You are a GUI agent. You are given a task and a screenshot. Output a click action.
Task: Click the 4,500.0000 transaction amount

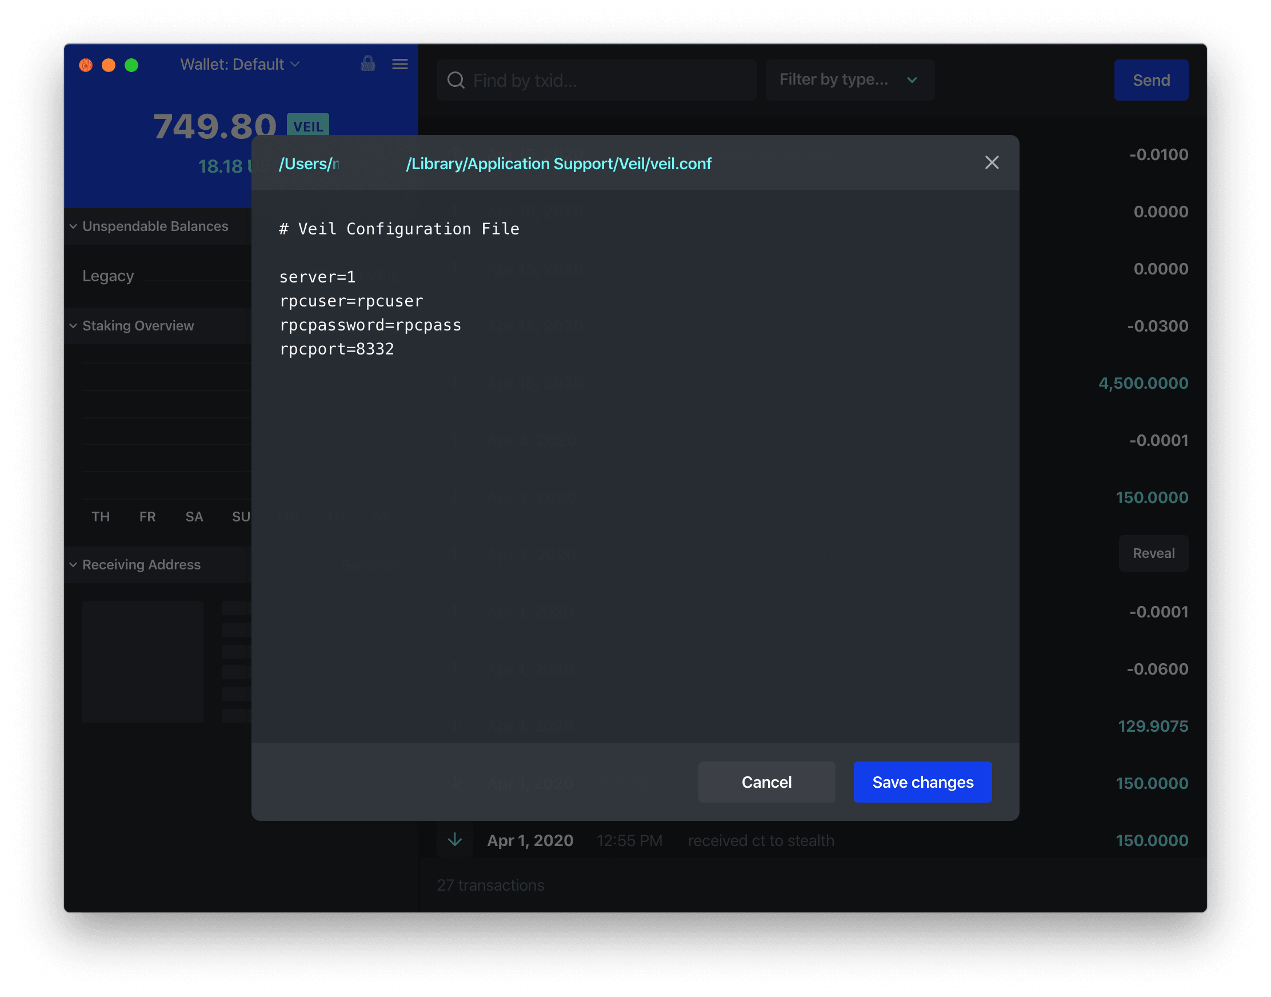pos(1143,383)
